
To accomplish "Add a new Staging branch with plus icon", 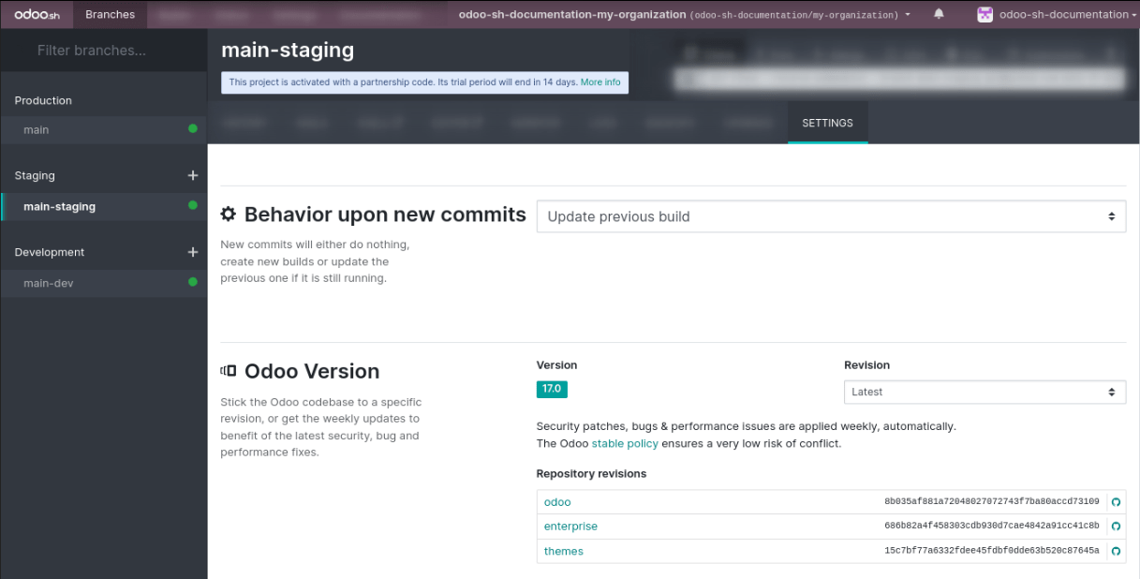I will [193, 175].
